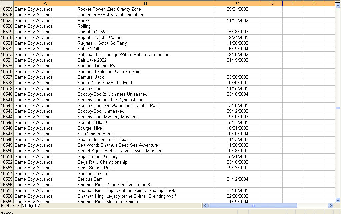Click the horizontal scrollbar thumb
The height and width of the screenshot is (214, 341).
253,206
